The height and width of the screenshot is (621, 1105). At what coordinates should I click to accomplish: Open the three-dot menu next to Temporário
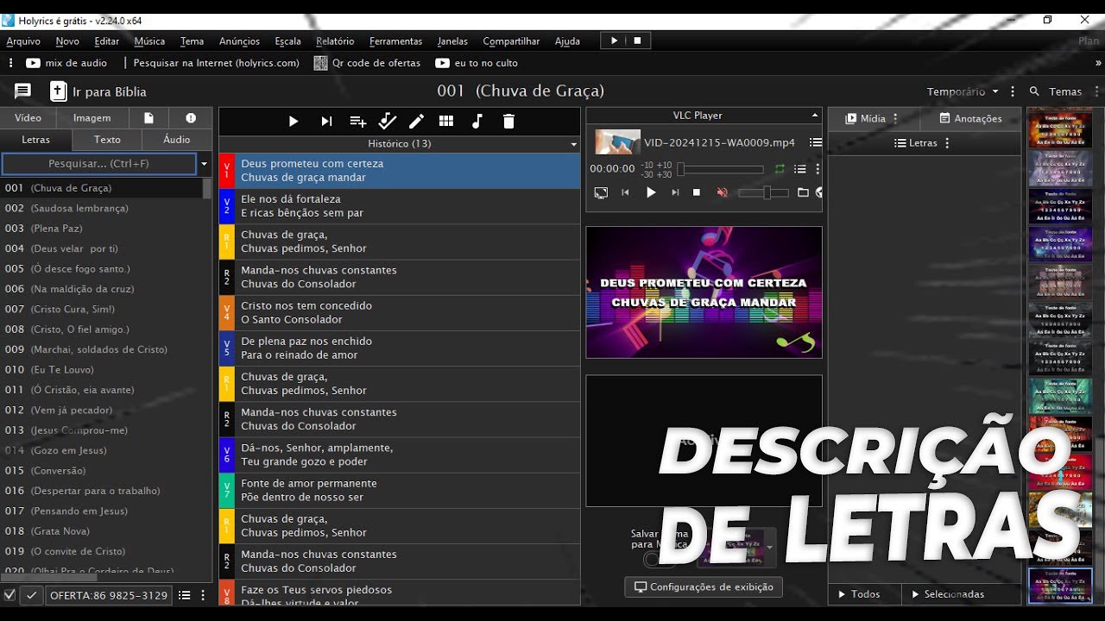click(x=1013, y=91)
